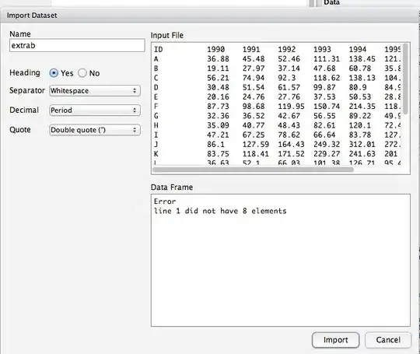This screenshot has height=354, width=420.
Task: Click the 1993 column header text
Action: (x=322, y=50)
